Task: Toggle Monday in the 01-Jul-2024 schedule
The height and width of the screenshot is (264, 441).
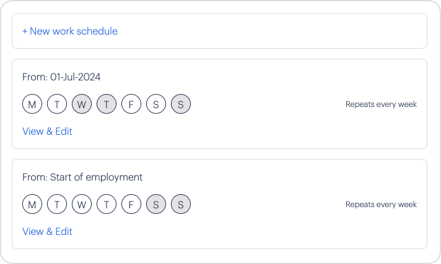Action: (32, 104)
